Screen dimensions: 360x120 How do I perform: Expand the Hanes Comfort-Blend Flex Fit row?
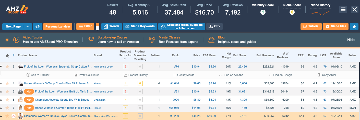pyautogui.click(x=1, y=108)
